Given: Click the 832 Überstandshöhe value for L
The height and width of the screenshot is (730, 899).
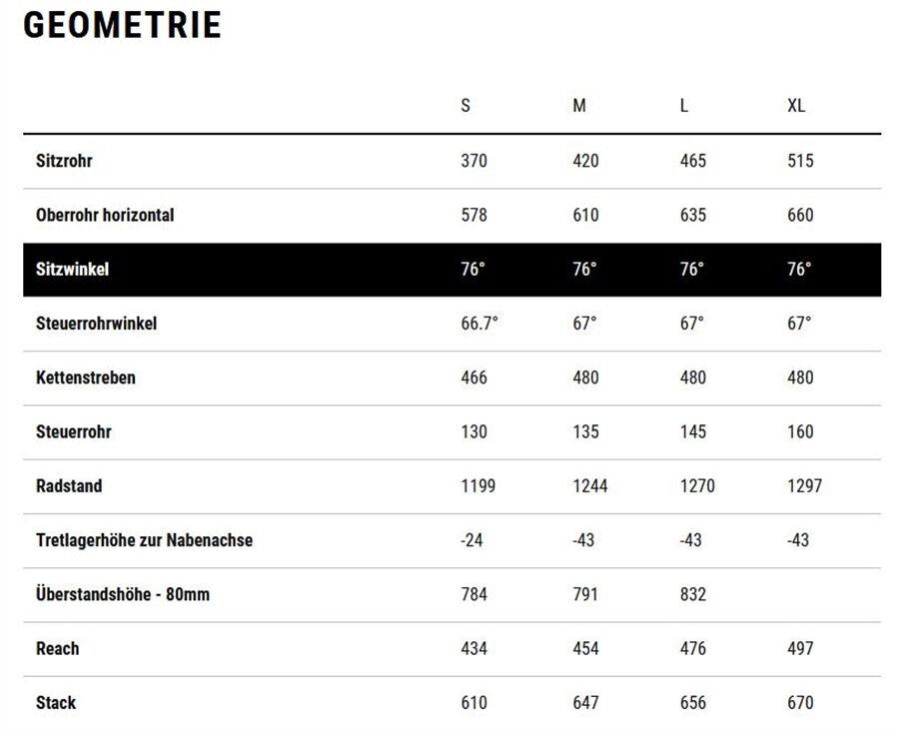Looking at the screenshot, I should (693, 594).
